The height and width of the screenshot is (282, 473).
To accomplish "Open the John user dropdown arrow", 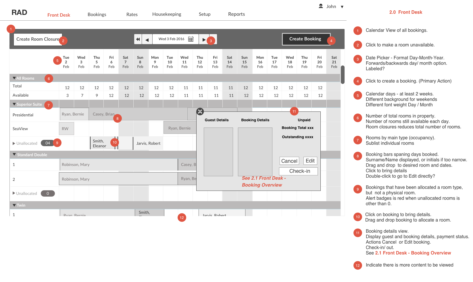I will 342,7.
